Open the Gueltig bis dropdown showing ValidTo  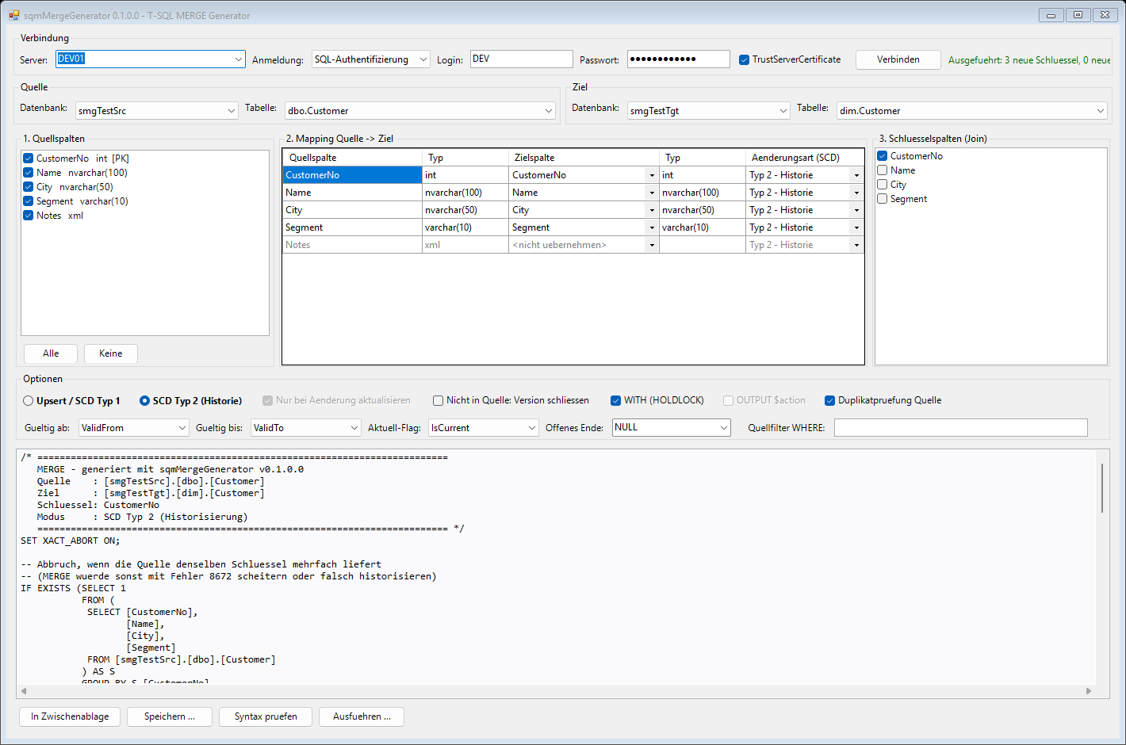point(306,428)
